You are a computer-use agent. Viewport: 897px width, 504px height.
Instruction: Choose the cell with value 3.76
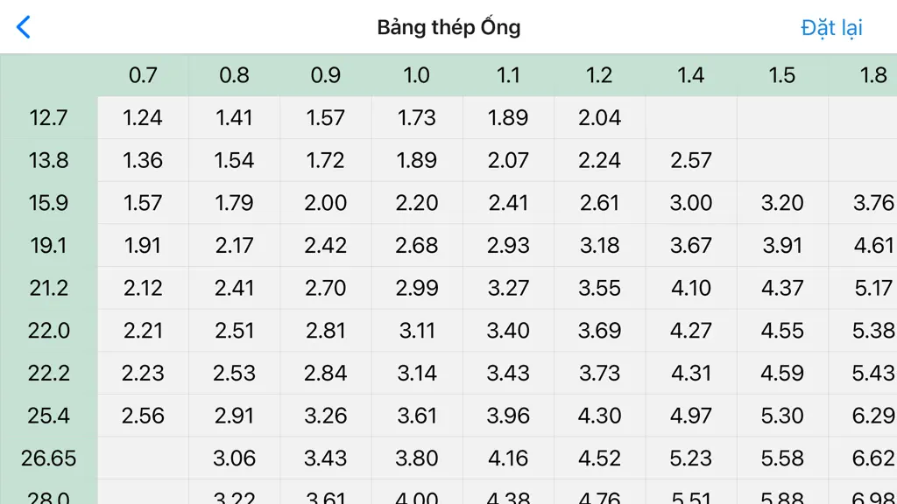click(x=863, y=203)
